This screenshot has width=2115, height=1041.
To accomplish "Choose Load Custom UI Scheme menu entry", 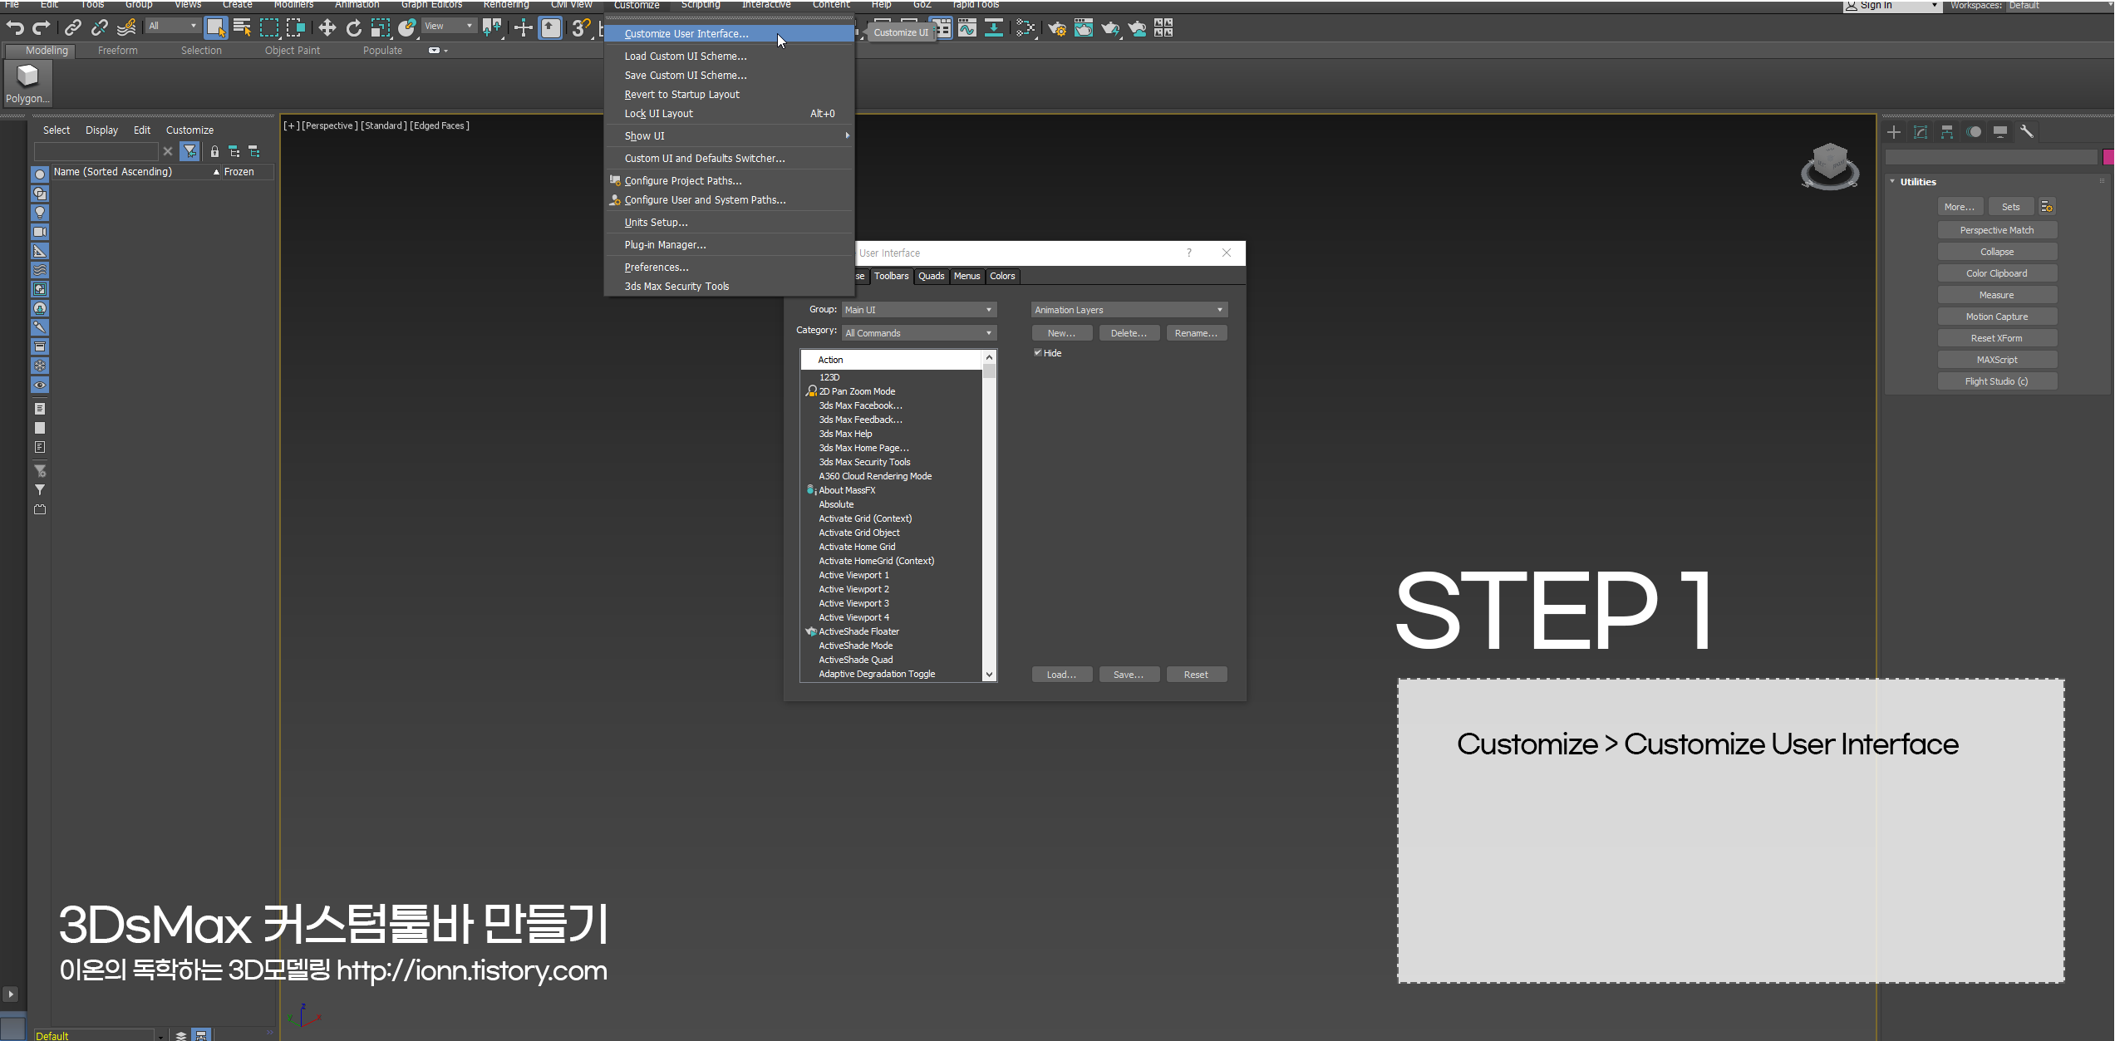I will tap(728, 56).
